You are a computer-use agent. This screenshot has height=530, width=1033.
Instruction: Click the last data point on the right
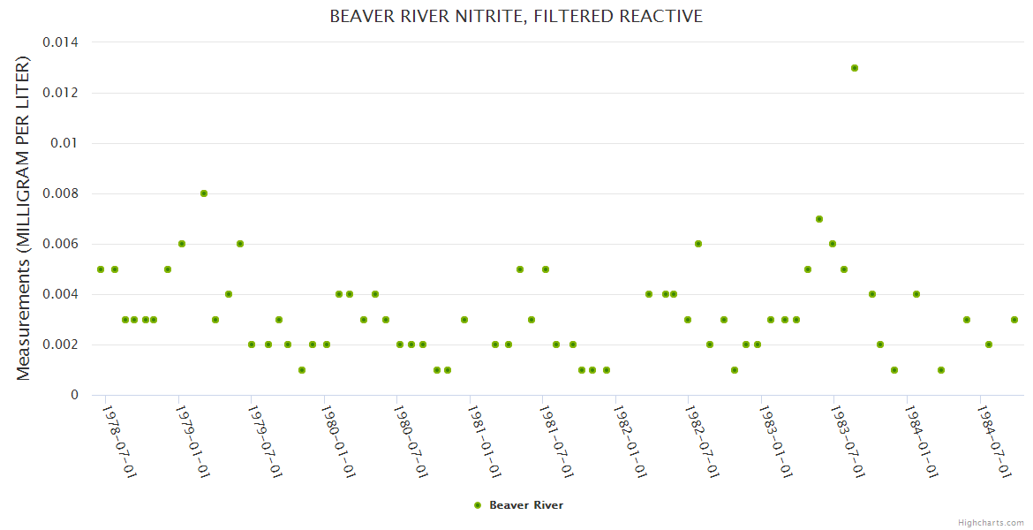coord(1014,320)
